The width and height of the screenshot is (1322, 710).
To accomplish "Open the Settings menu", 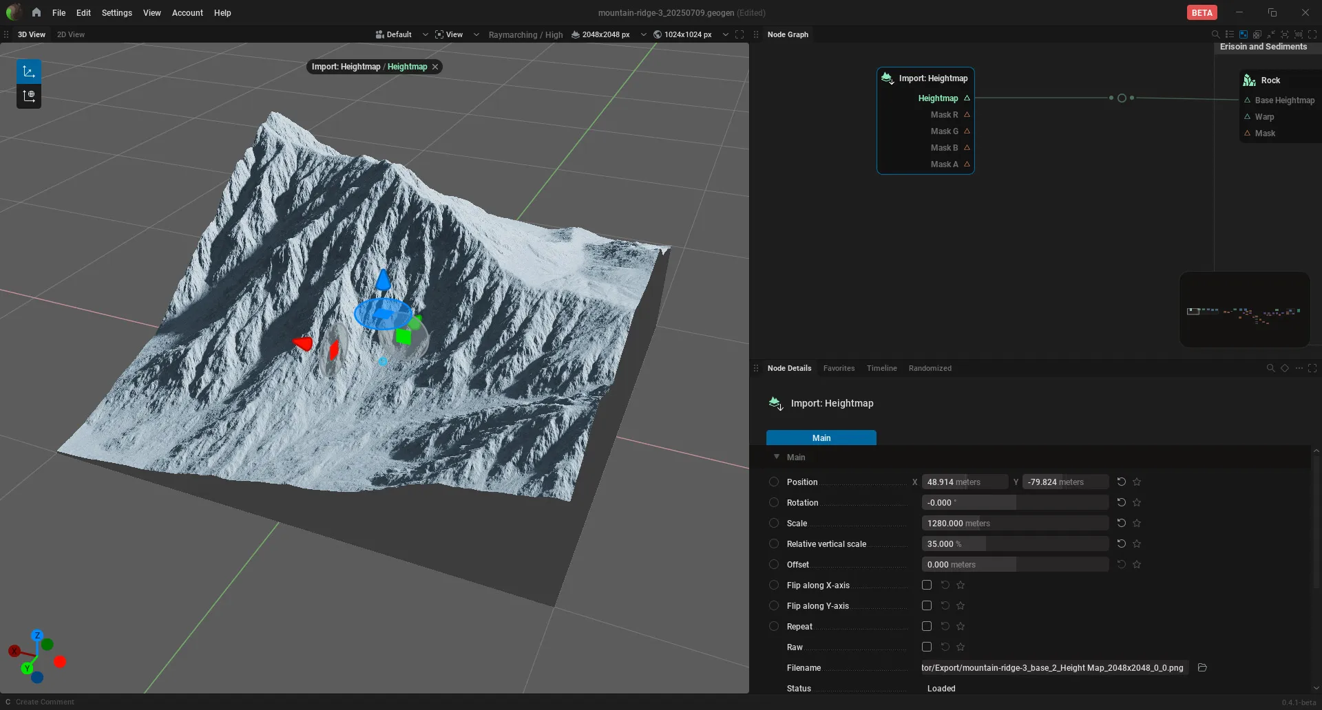I will pos(116,12).
